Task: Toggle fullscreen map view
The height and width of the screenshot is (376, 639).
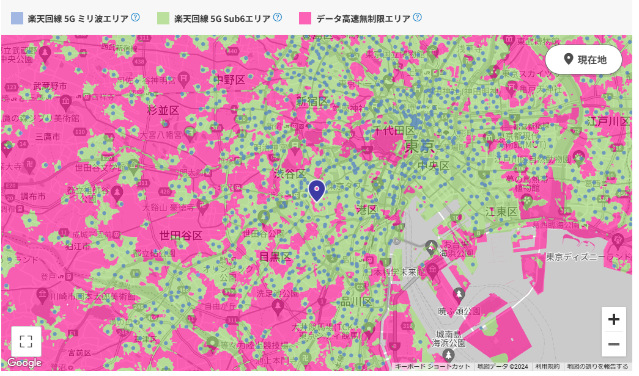Action: 26,341
